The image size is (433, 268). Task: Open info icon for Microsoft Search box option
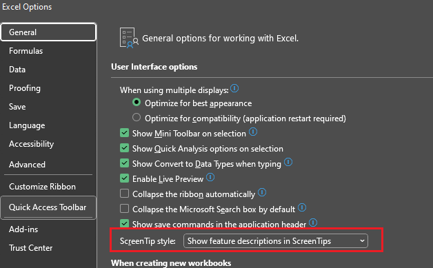pos(302,207)
